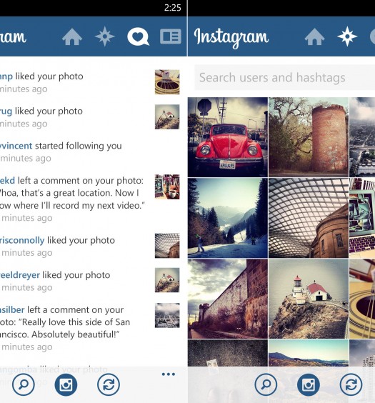Open the news feed list icon
The height and width of the screenshot is (403, 375).
(171, 36)
